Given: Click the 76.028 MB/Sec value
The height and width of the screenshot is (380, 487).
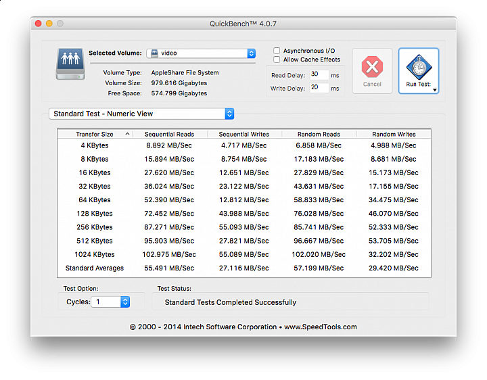Looking at the screenshot, I should click(319, 214).
